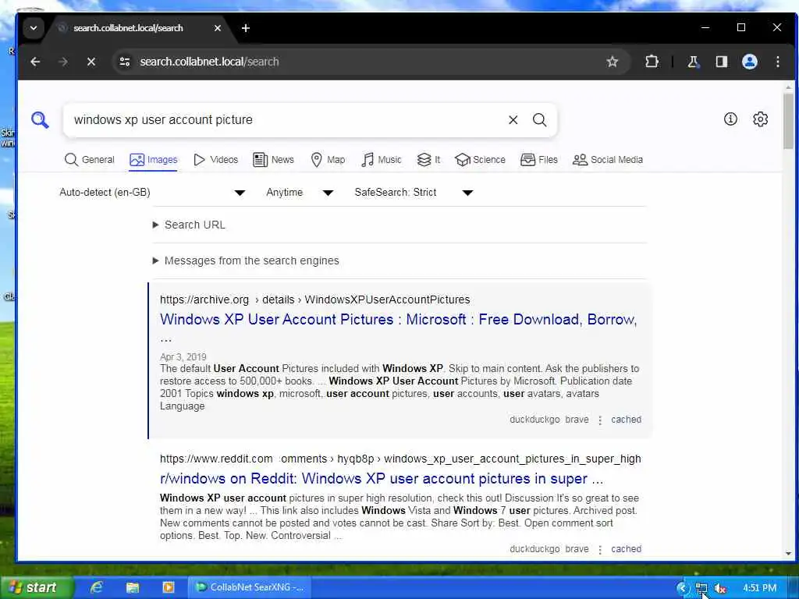
Task: Click the page vertical scrollbar thumb
Action: point(788,121)
